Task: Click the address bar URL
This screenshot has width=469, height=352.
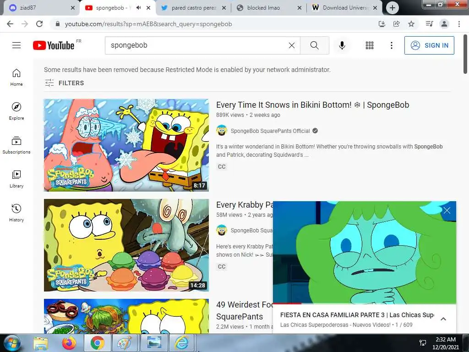Action: click(x=148, y=24)
